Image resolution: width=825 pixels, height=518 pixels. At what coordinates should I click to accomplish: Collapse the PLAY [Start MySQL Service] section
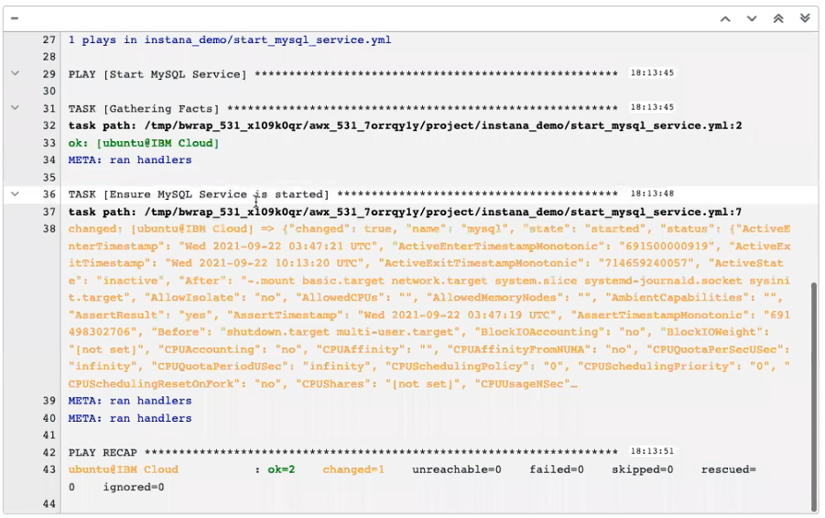pos(15,73)
